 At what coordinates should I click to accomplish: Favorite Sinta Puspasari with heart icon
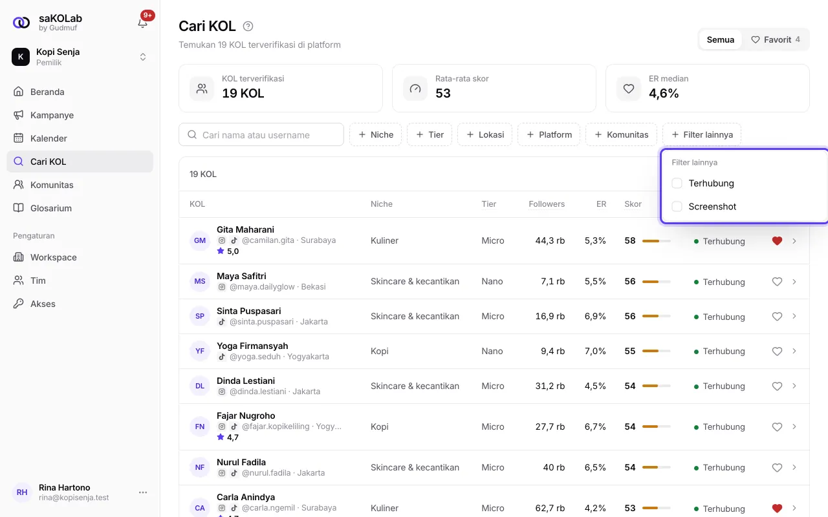pos(777,317)
